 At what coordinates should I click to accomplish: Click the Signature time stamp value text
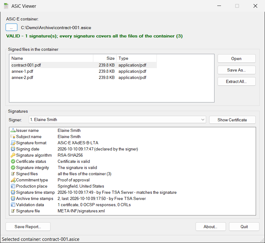(117, 192)
